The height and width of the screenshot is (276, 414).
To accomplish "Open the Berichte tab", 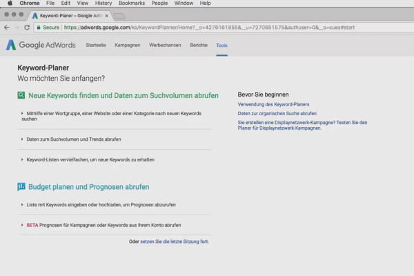I will point(199,45).
